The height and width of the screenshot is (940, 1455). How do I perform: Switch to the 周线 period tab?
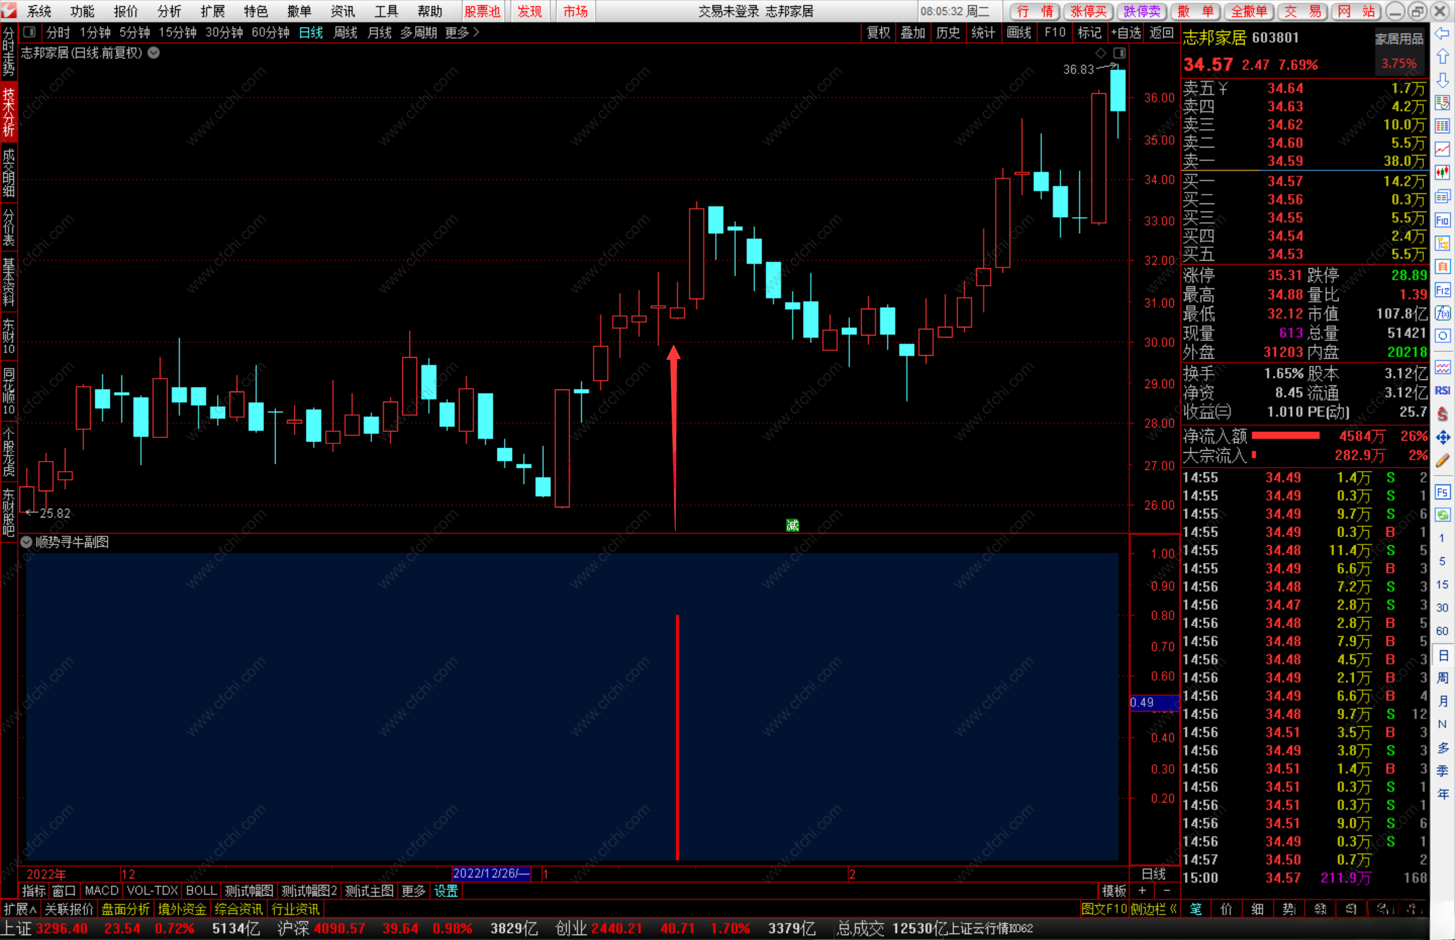tap(346, 32)
